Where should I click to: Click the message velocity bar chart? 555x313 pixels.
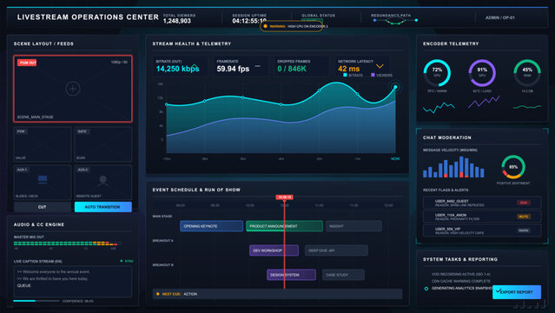(453, 167)
